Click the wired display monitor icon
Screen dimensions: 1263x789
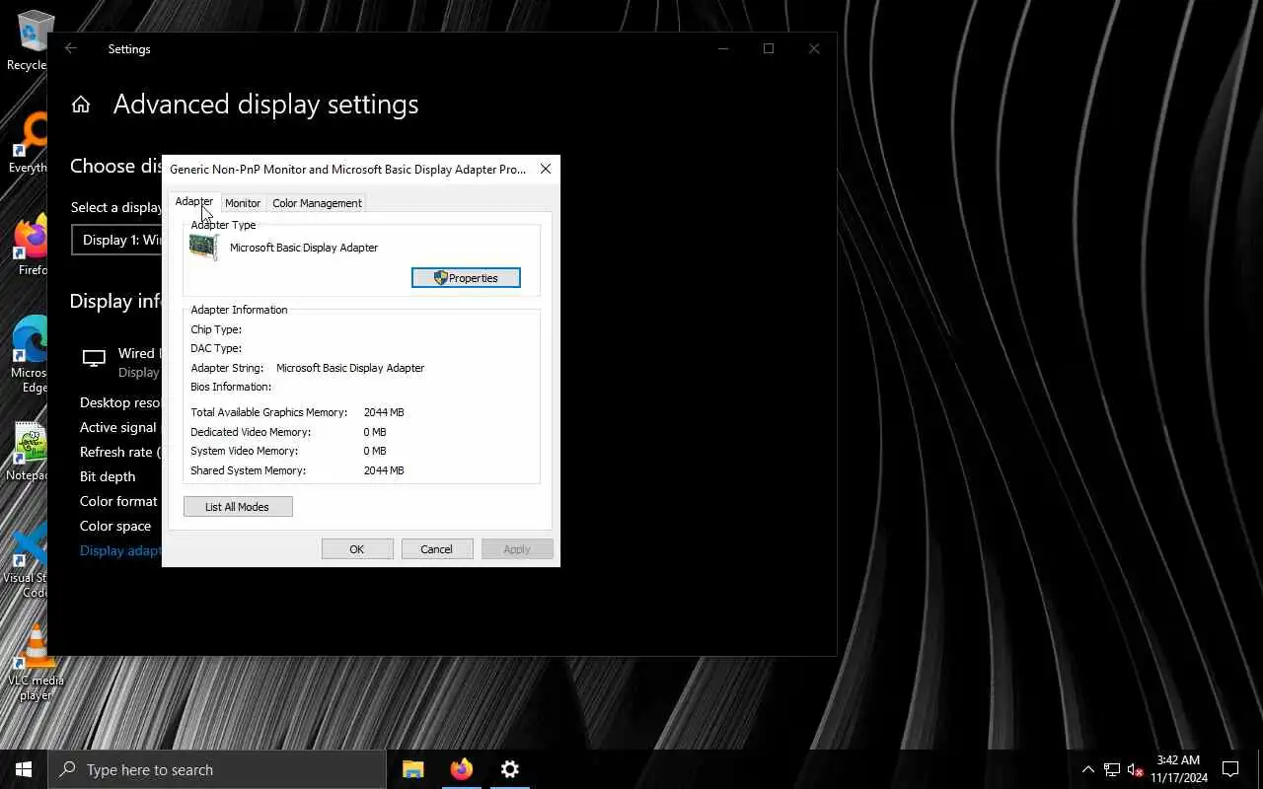point(94,359)
